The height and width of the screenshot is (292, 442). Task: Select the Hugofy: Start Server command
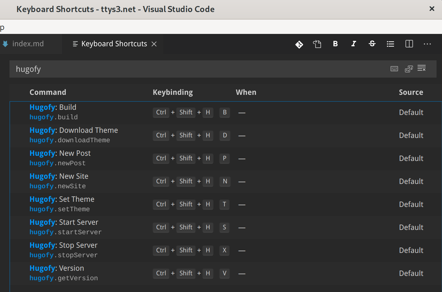(x=226, y=228)
